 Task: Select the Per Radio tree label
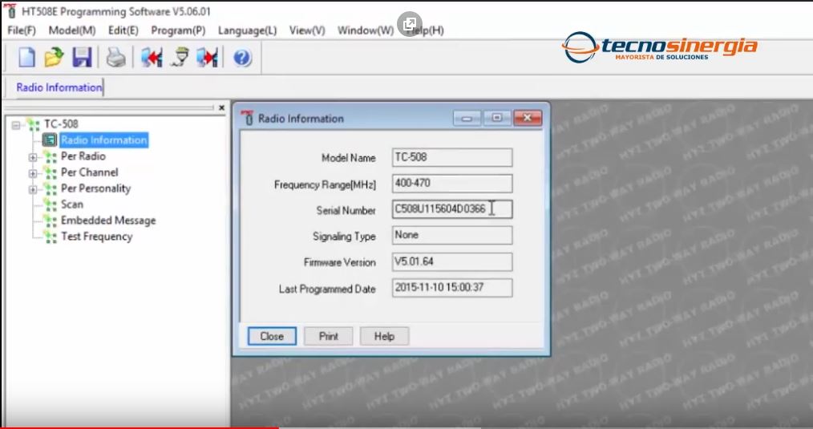click(83, 156)
